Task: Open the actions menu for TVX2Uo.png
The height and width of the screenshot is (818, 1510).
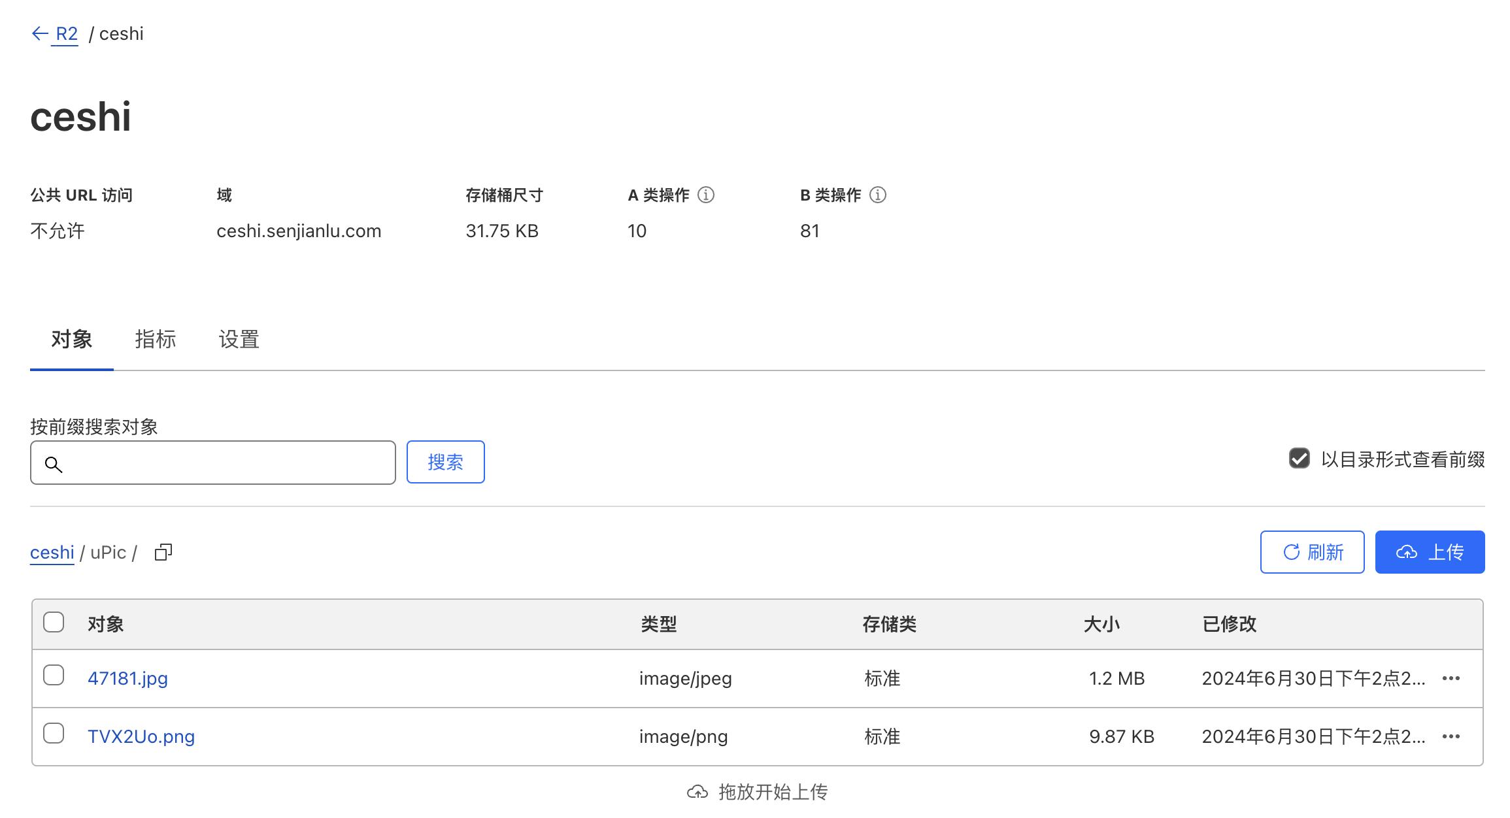Action: [x=1451, y=736]
